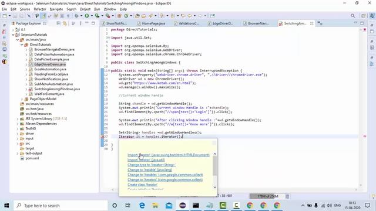Click the Open Task folder icon

click(x=143, y=16)
